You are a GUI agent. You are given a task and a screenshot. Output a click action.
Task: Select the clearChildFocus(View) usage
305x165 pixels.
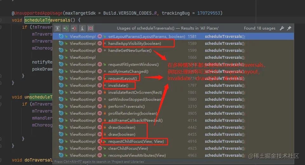[x=173, y=148]
